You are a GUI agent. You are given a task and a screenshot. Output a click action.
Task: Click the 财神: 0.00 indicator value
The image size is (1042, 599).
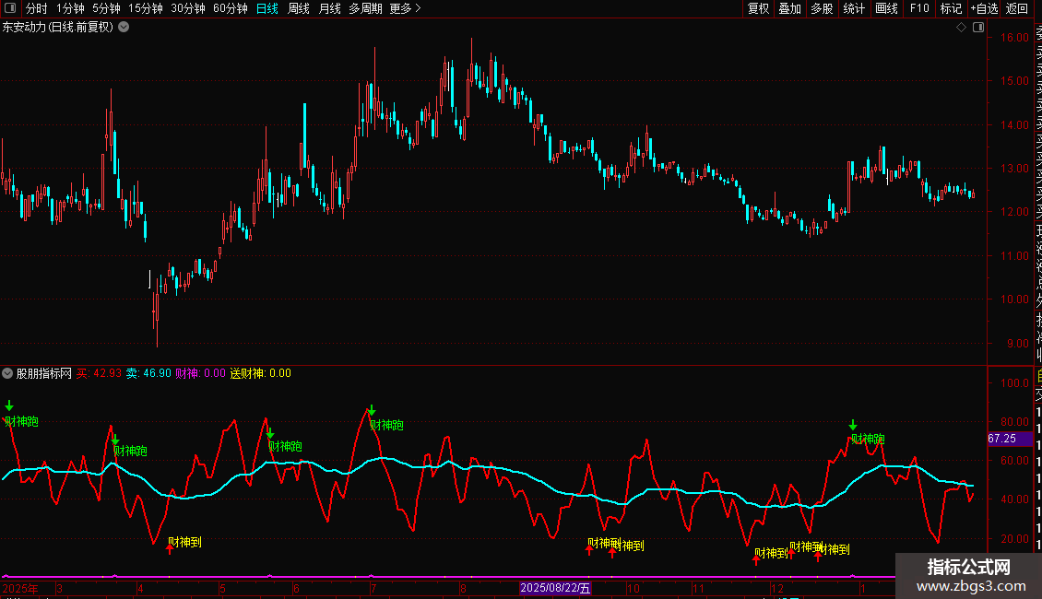[x=201, y=373]
